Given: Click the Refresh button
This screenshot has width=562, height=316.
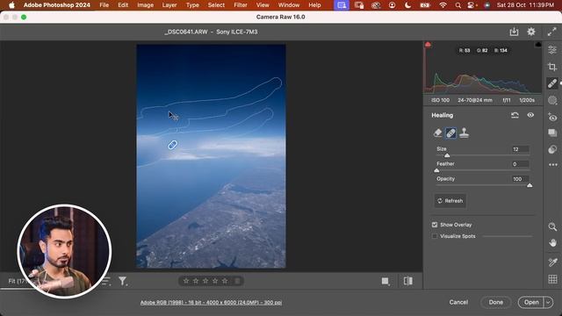Looking at the screenshot, I should [450, 201].
